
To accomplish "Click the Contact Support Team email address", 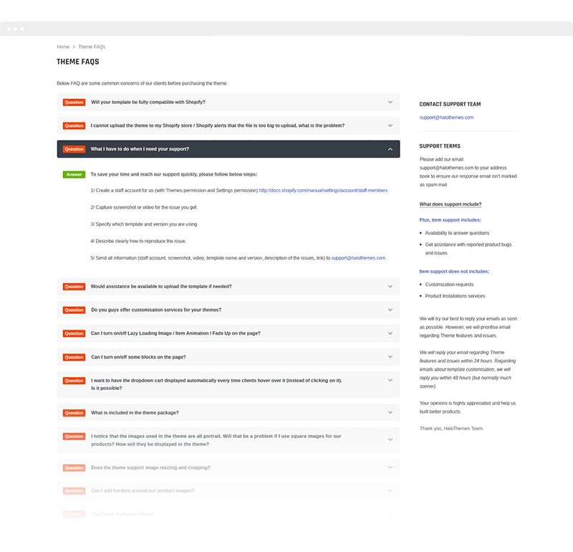I will 446,118.
